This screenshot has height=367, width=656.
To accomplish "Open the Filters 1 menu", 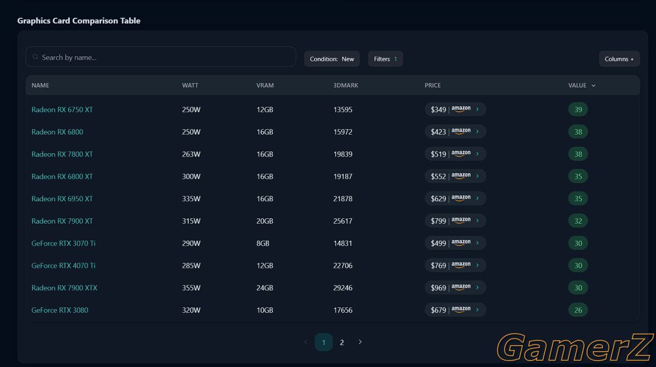I will pos(385,59).
